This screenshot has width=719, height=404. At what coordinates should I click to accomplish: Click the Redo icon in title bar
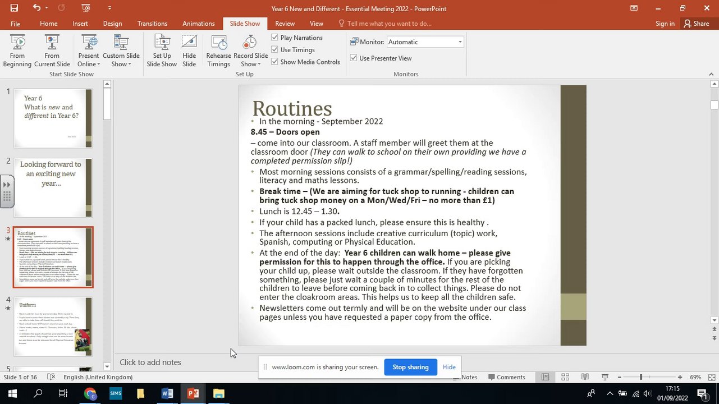[62, 8]
